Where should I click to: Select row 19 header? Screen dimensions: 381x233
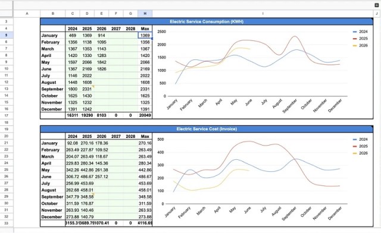coord(7,129)
